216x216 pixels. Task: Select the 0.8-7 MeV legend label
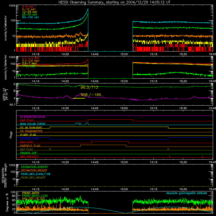click(30, 63)
